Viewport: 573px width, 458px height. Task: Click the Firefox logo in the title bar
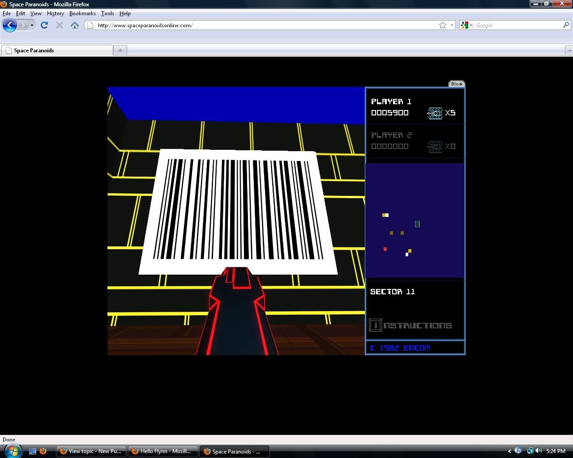click(4, 4)
